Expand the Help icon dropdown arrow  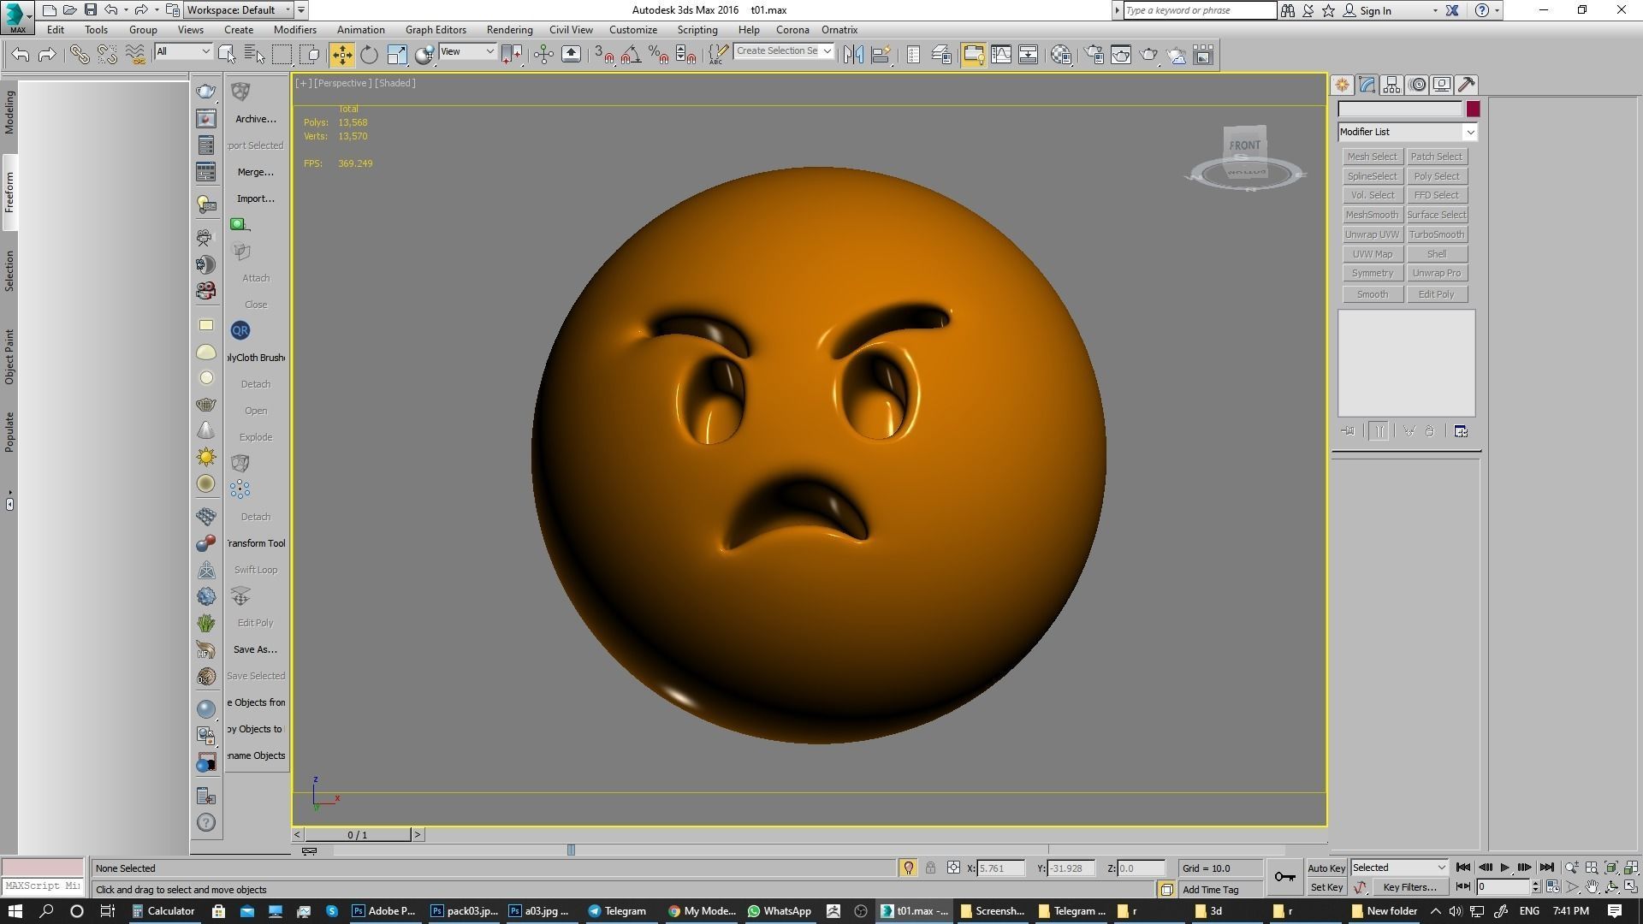point(1497,11)
